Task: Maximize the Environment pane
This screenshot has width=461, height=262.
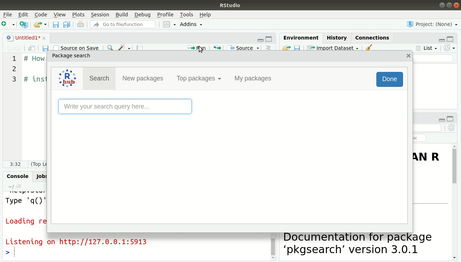Action: click(x=450, y=39)
